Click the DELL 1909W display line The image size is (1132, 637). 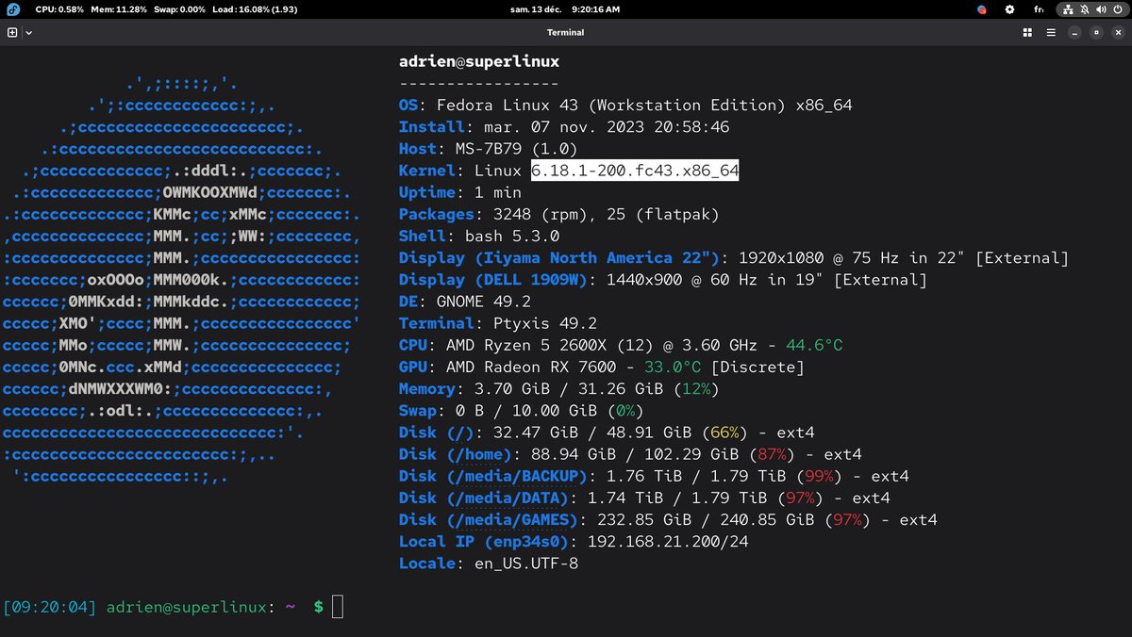coord(663,280)
